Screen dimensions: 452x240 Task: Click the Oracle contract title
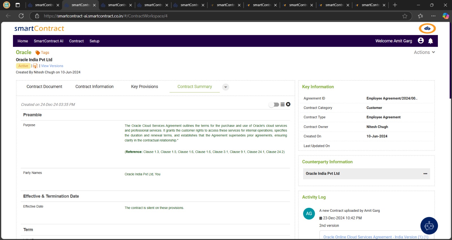click(24, 52)
